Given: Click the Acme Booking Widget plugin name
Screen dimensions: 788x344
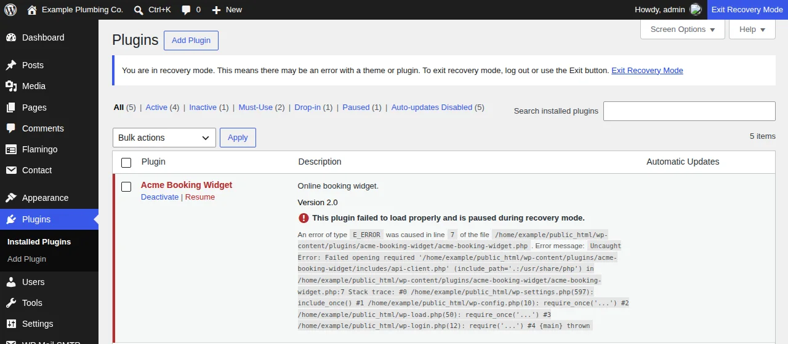Looking at the screenshot, I should [187, 185].
